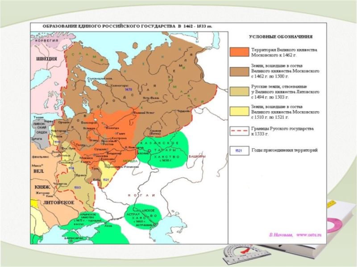Click the 1521 year box in legend
Screen dimensions: 357x267
(x=238, y=151)
